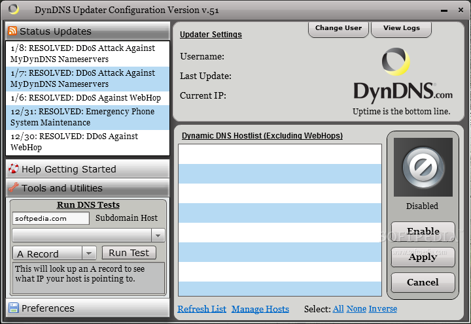The width and height of the screenshot is (471, 324).
Task: Click the Subdomain Host label
Action: click(x=126, y=218)
